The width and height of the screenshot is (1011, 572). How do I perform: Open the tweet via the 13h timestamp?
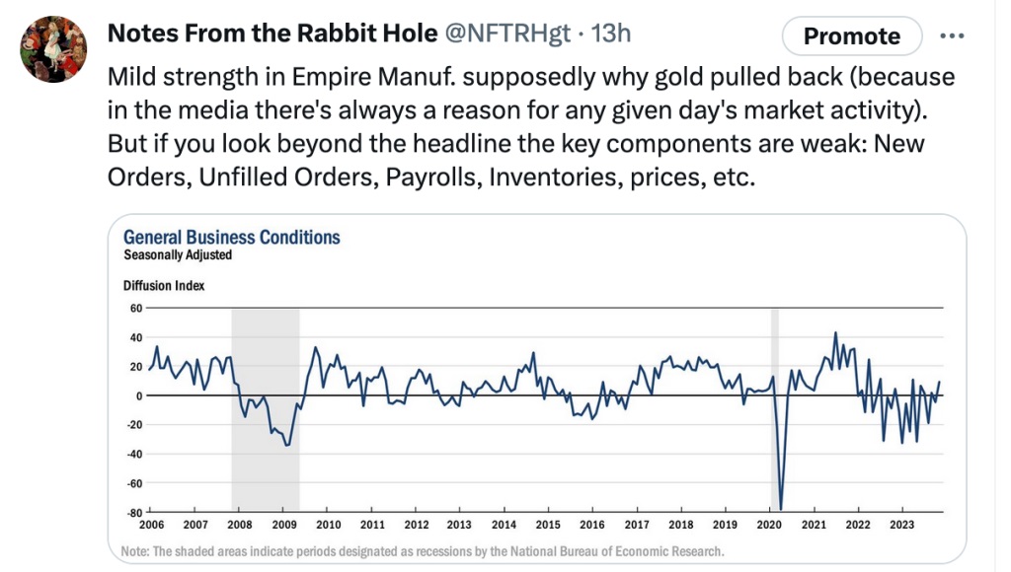click(x=609, y=33)
